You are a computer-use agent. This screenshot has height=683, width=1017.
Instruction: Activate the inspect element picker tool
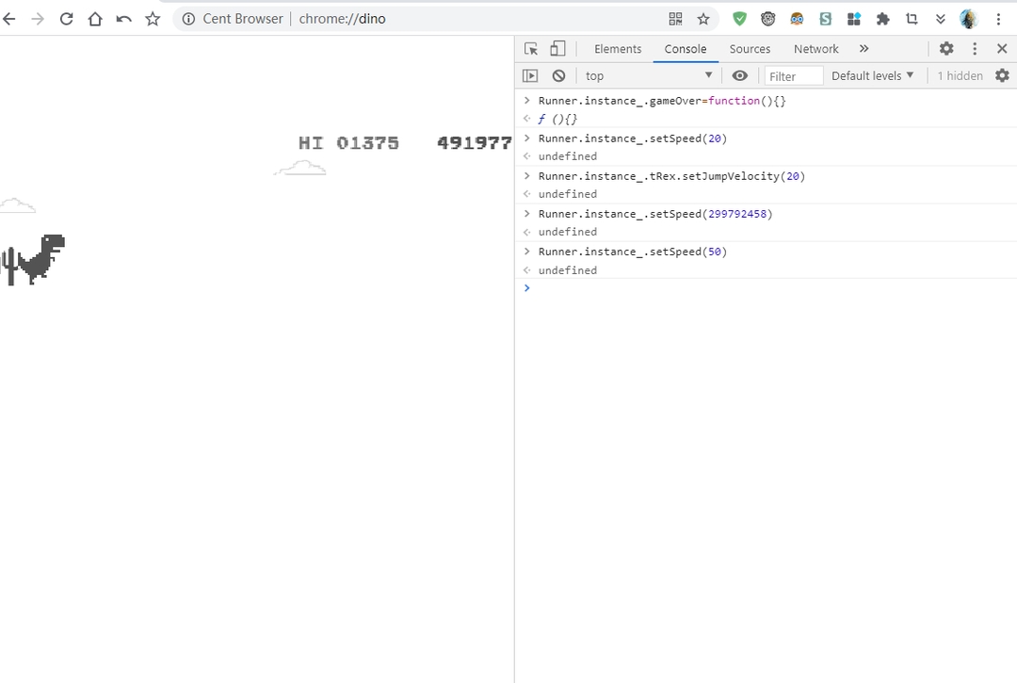tap(531, 49)
